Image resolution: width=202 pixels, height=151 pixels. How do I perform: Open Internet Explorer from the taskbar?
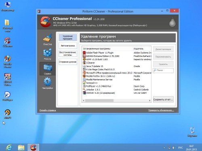(9, 147)
